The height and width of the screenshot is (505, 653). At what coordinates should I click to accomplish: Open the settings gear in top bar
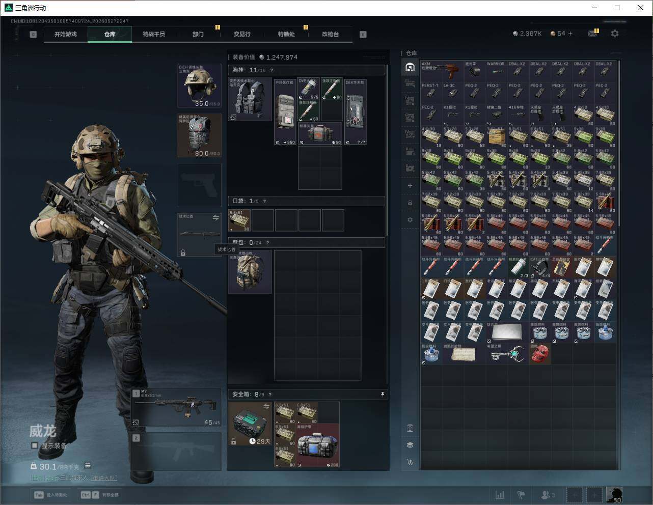615,33
